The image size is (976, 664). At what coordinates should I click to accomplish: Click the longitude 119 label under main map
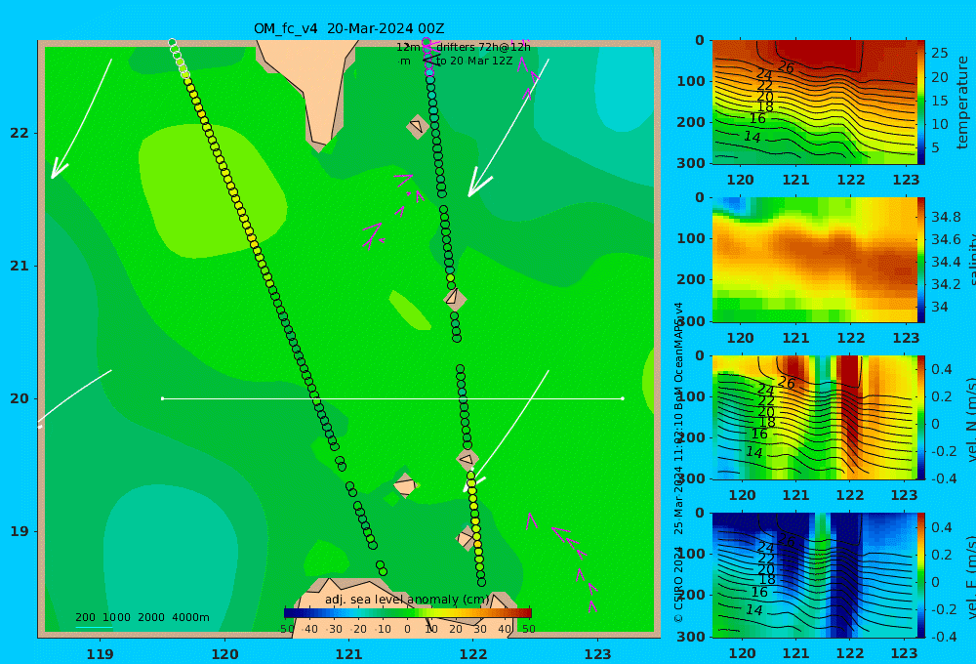coord(100,654)
